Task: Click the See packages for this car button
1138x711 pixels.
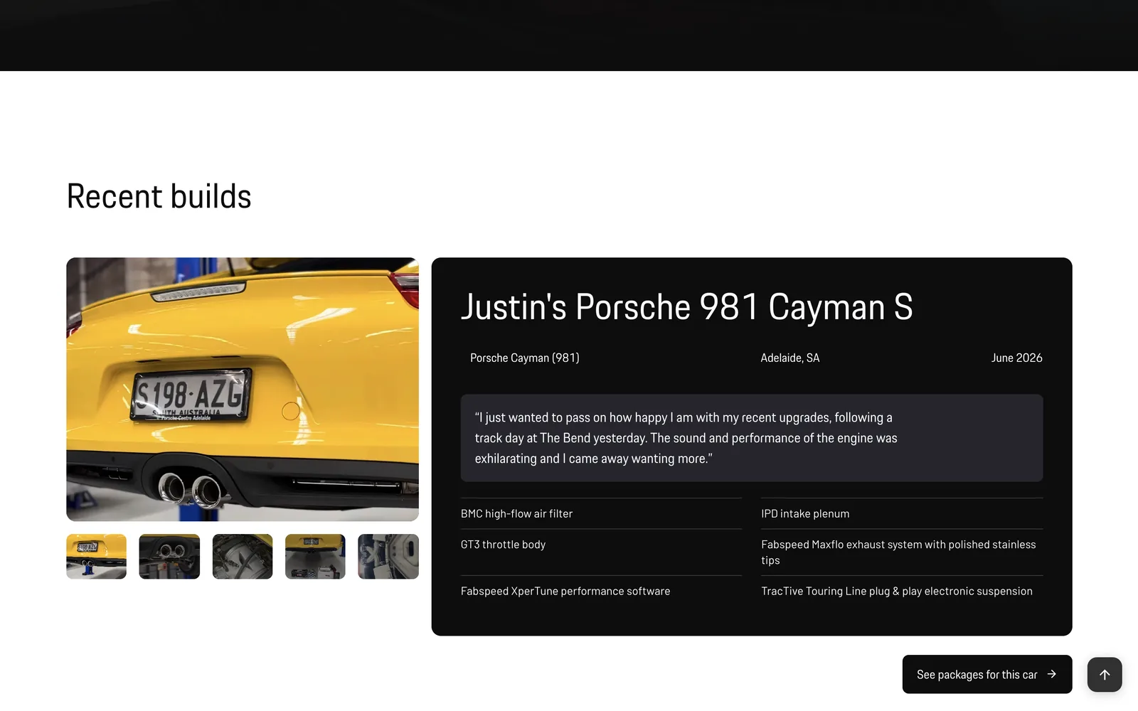Action: coord(987,674)
